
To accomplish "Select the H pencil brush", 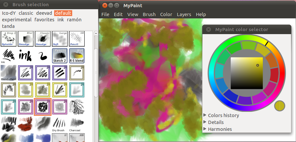I will pos(60,137).
